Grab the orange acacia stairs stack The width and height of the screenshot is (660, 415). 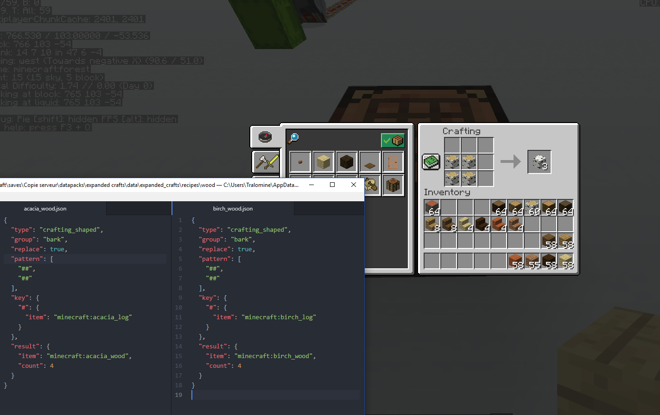499,224
